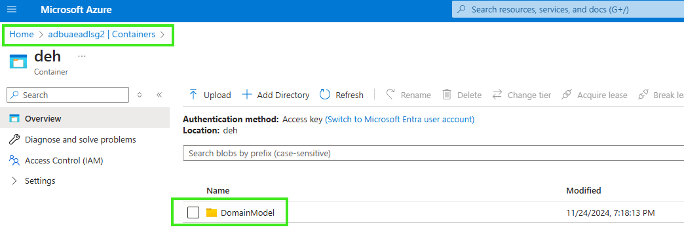Open Access Control (IAM)
684x238 pixels.
64,161
